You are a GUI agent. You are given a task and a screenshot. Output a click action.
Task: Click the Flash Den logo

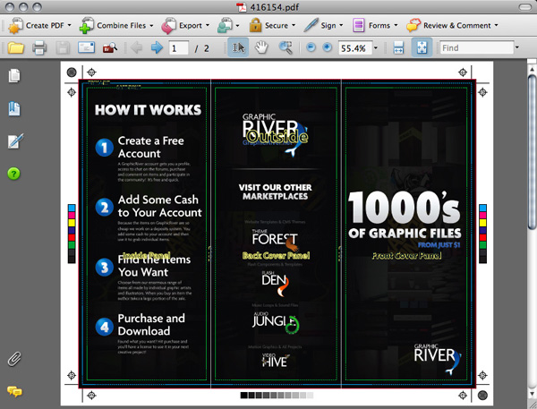click(276, 283)
